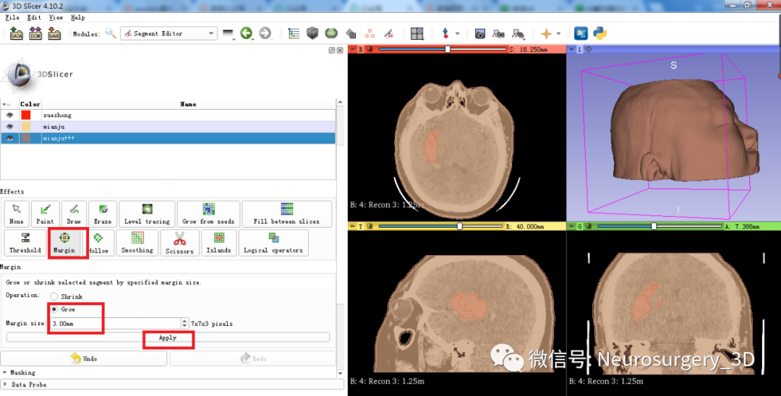Click the DCM DICOM import icon

coord(35,34)
